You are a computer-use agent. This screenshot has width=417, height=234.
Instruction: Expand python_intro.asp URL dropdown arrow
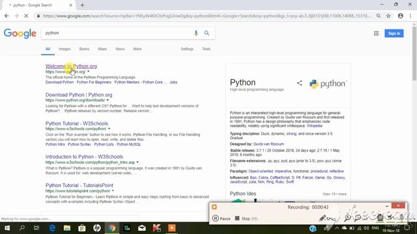coord(137,162)
